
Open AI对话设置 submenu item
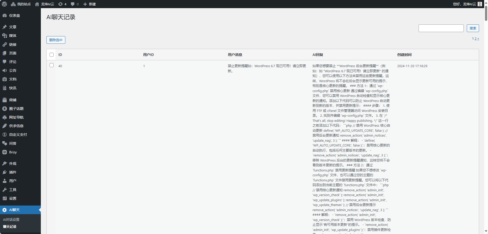point(11,220)
